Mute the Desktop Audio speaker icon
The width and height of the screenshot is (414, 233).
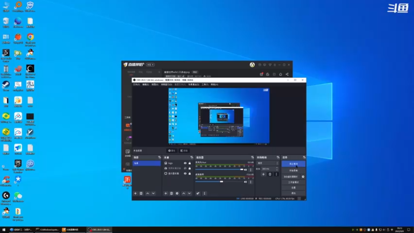[245, 182]
